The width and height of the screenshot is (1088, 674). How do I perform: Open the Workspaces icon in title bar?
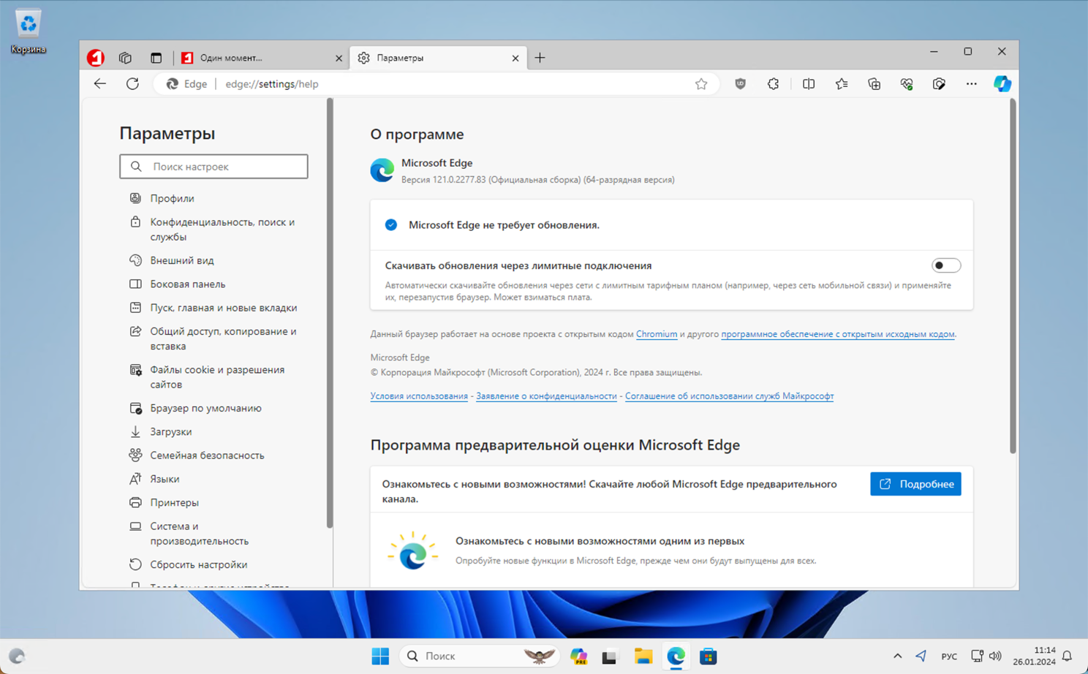click(126, 58)
